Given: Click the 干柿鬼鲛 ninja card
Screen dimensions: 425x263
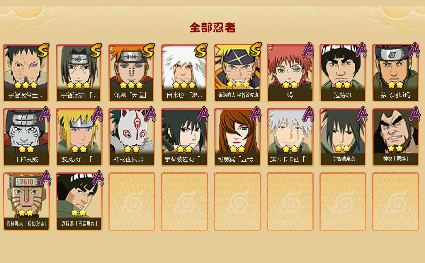Looking at the screenshot, I should pyautogui.click(x=26, y=137).
